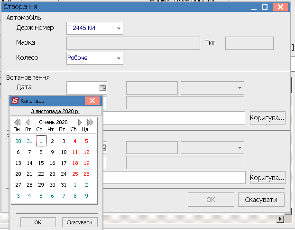Click the Січень 2020 month header
The width and height of the screenshot is (295, 230).
[53, 122]
